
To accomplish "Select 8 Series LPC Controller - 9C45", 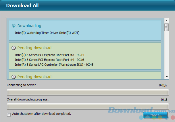I will [x=54, y=65].
